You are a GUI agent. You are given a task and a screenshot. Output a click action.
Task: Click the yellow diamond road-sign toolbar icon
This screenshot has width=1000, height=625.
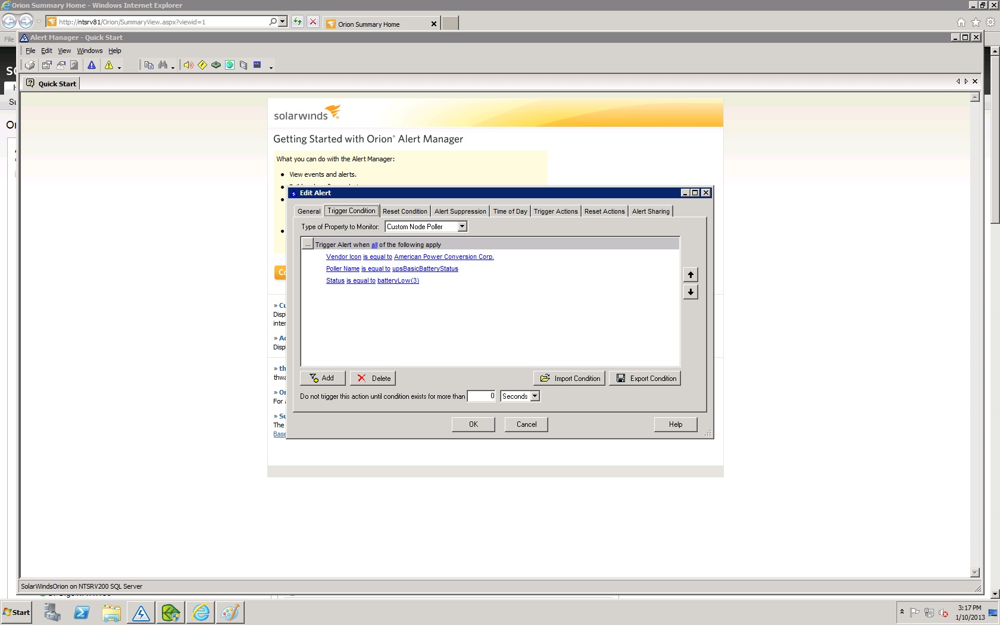[202, 65]
